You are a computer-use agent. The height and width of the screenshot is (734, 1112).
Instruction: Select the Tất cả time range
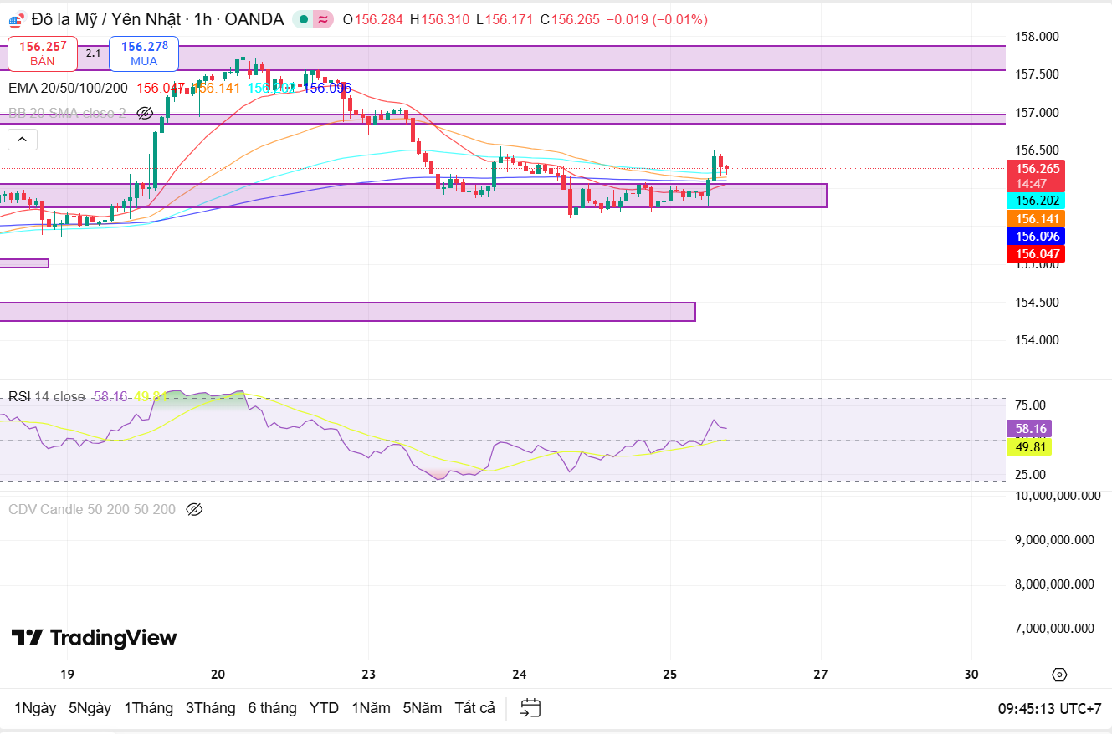(474, 708)
